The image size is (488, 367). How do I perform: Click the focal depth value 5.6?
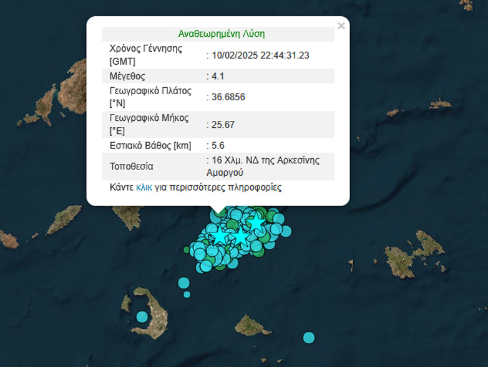click(218, 145)
